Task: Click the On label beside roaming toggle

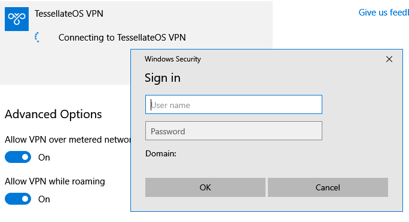Action: coord(44,199)
